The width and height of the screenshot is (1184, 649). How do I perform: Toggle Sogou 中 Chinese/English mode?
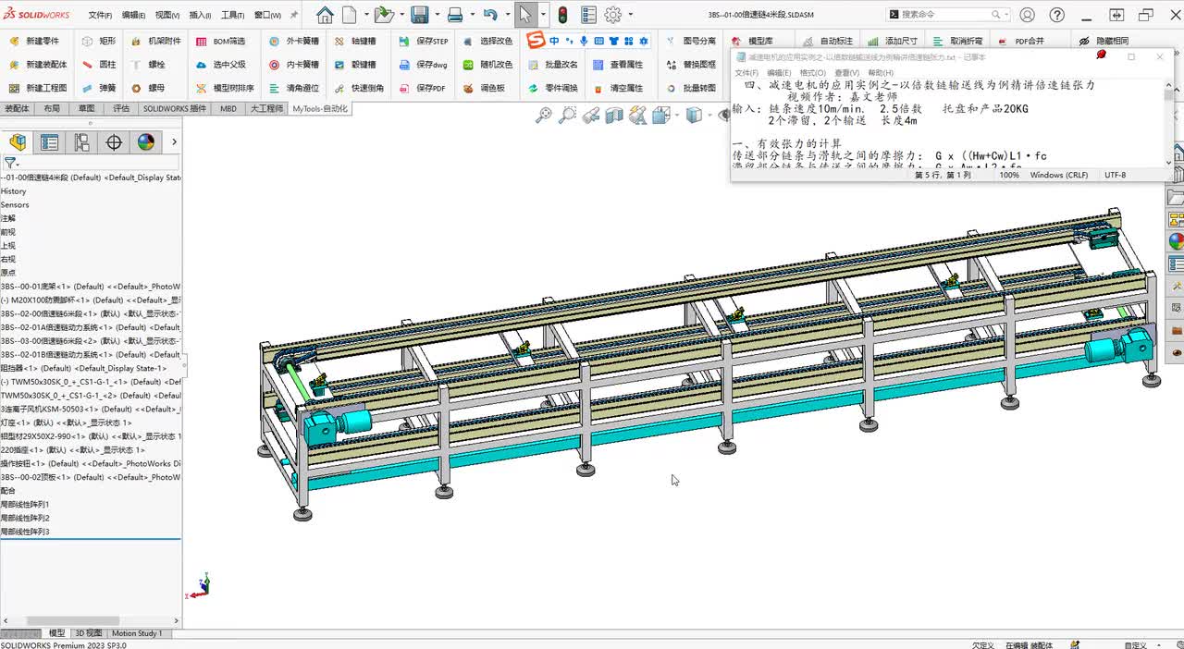(554, 41)
